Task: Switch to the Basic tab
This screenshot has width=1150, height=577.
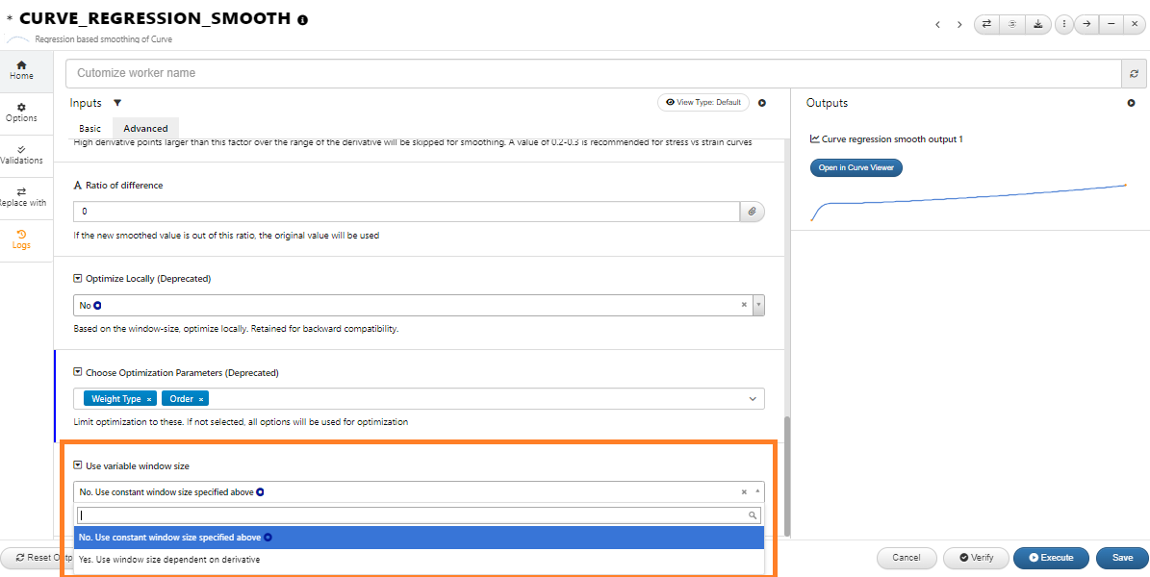Action: point(89,128)
